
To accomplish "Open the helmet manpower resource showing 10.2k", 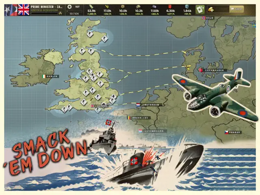I will click(139, 10).
